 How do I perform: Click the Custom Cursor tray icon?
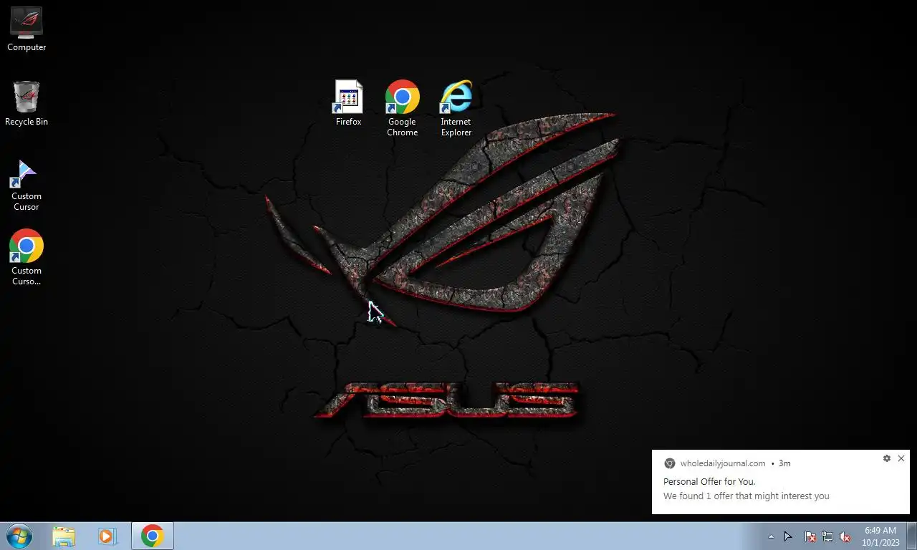tap(788, 536)
